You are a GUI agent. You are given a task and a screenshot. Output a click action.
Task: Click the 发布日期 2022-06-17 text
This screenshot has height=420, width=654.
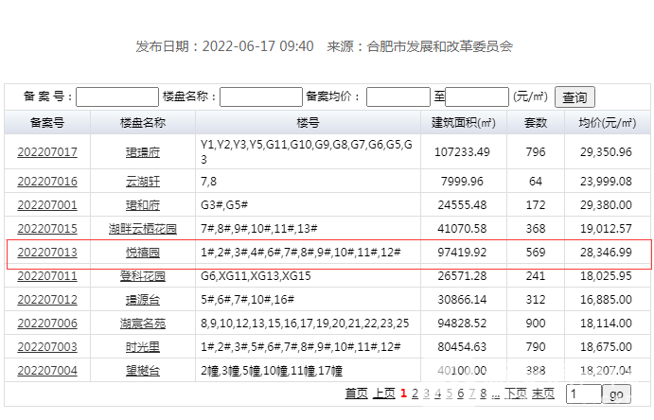coord(224,46)
